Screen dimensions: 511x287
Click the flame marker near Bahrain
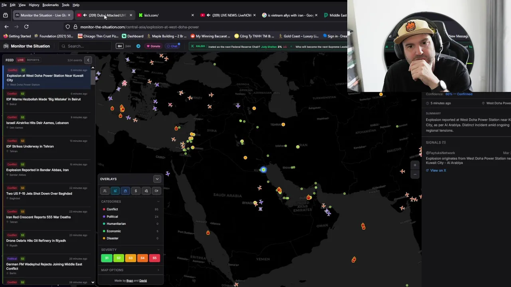tap(279, 191)
